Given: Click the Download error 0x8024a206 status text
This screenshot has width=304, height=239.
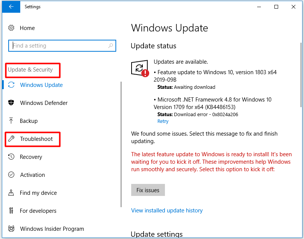Looking at the screenshot, I should (x=198, y=115).
